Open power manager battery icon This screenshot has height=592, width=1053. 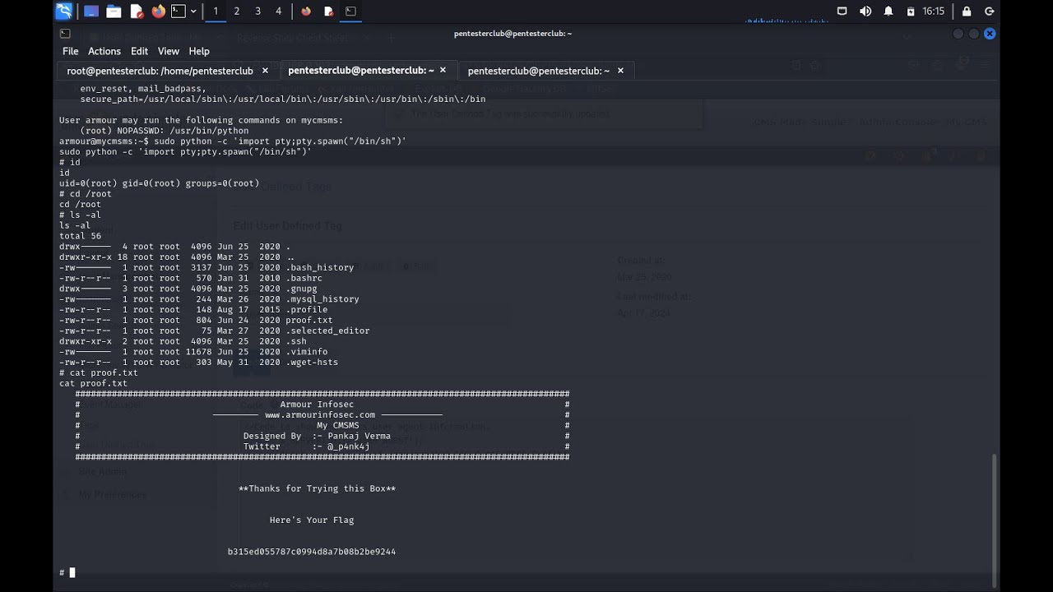(910, 12)
